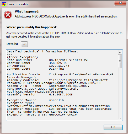Click the OK button
Screen dimensions: 128x134
coord(113,127)
